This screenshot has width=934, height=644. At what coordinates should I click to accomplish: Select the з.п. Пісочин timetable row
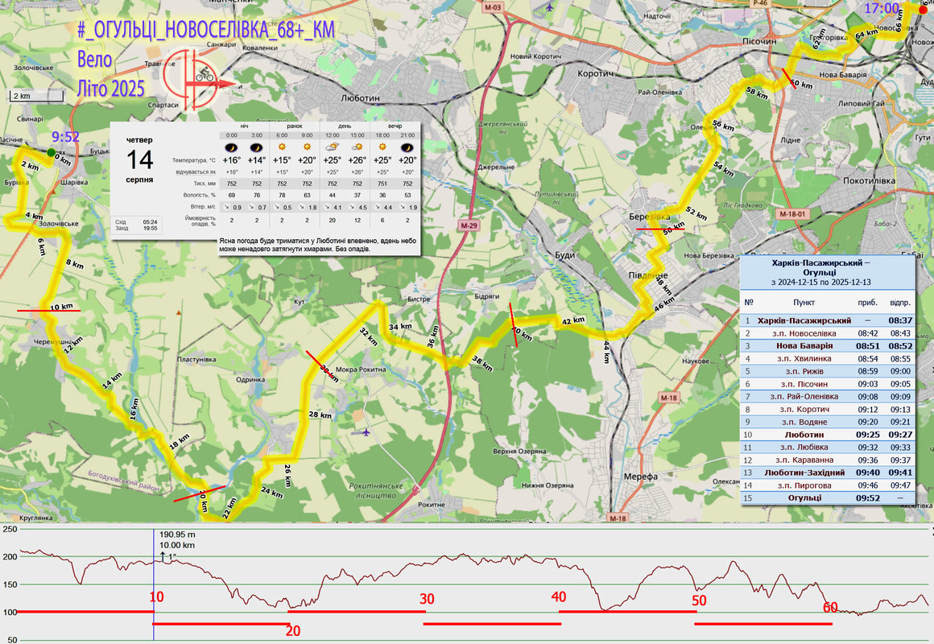828,384
